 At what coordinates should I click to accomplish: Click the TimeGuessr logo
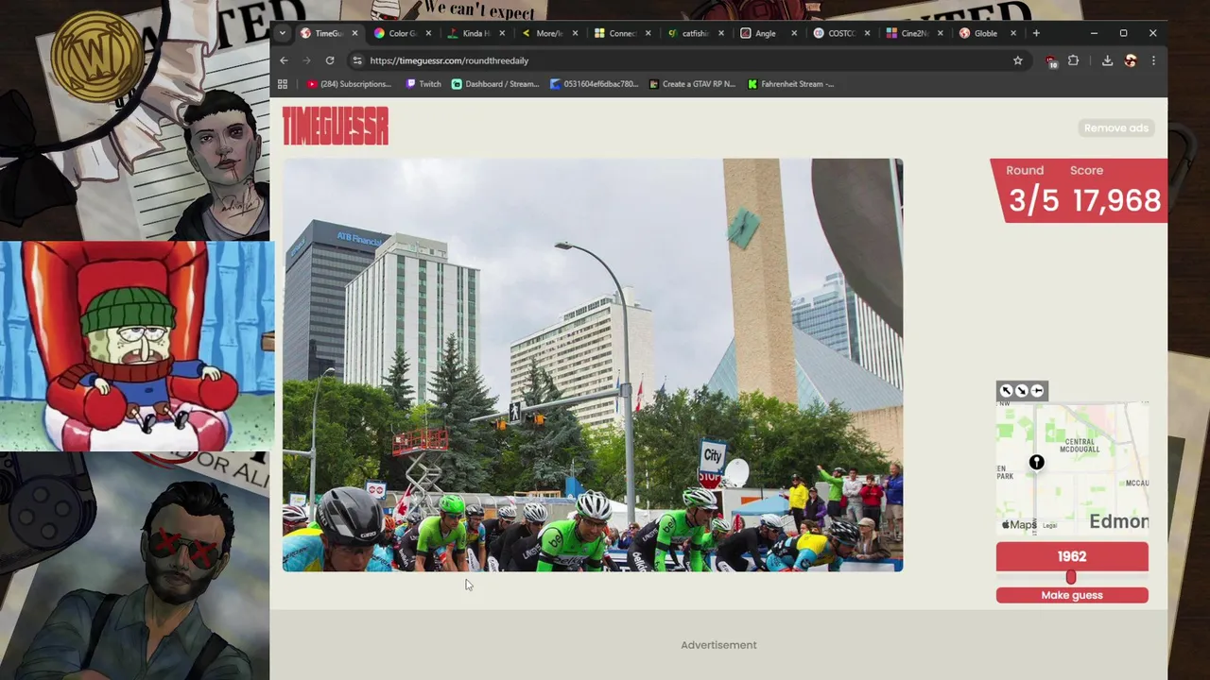(335, 127)
